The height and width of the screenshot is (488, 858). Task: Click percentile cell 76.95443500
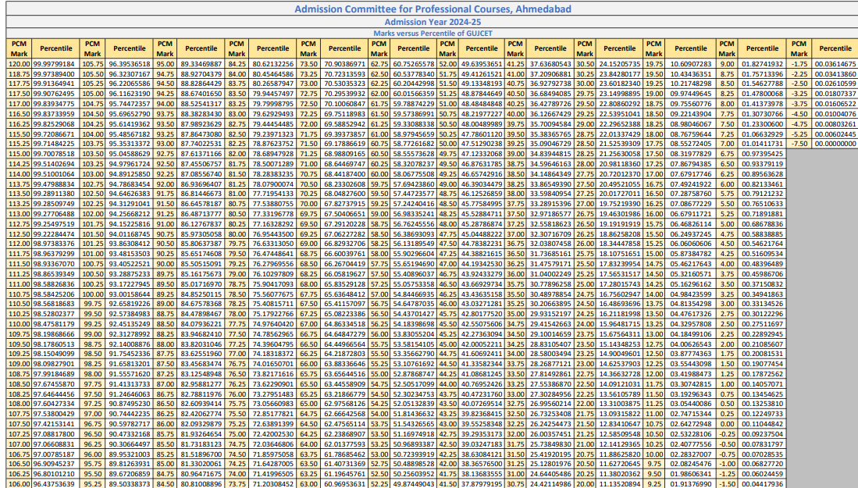tap(272, 233)
